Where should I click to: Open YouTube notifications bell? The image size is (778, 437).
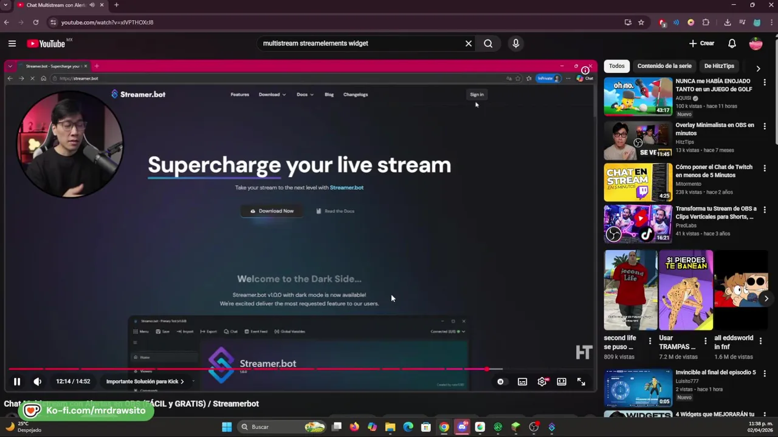pyautogui.click(x=732, y=43)
